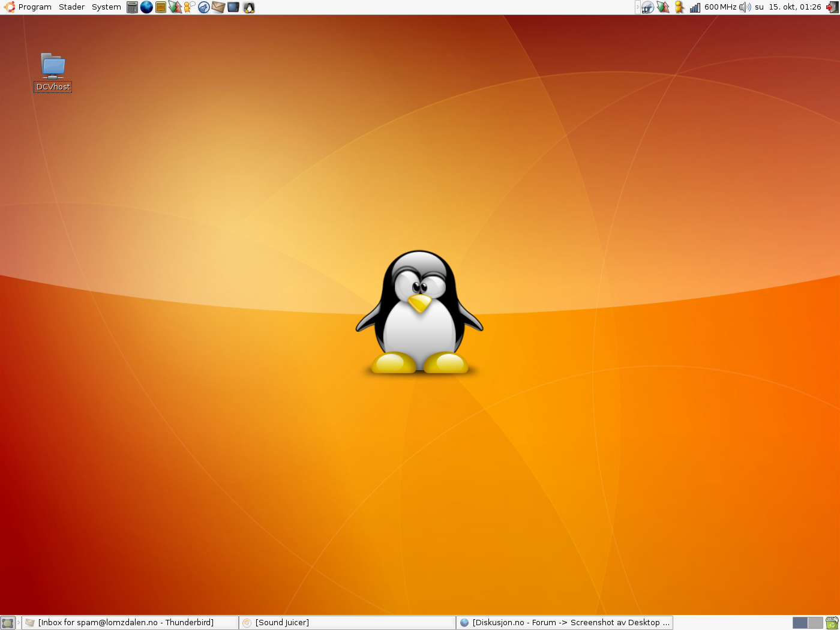The width and height of the screenshot is (840, 630).
Task: Open the Stader menu
Action: pos(71,7)
